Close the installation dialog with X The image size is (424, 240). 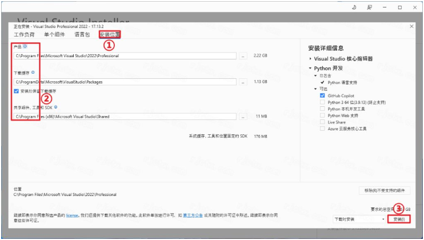pos(411,26)
